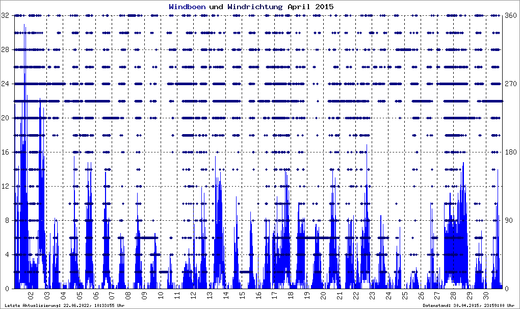Click day label 02 on x-axis
This screenshot has width=520, height=309.
click(31, 295)
